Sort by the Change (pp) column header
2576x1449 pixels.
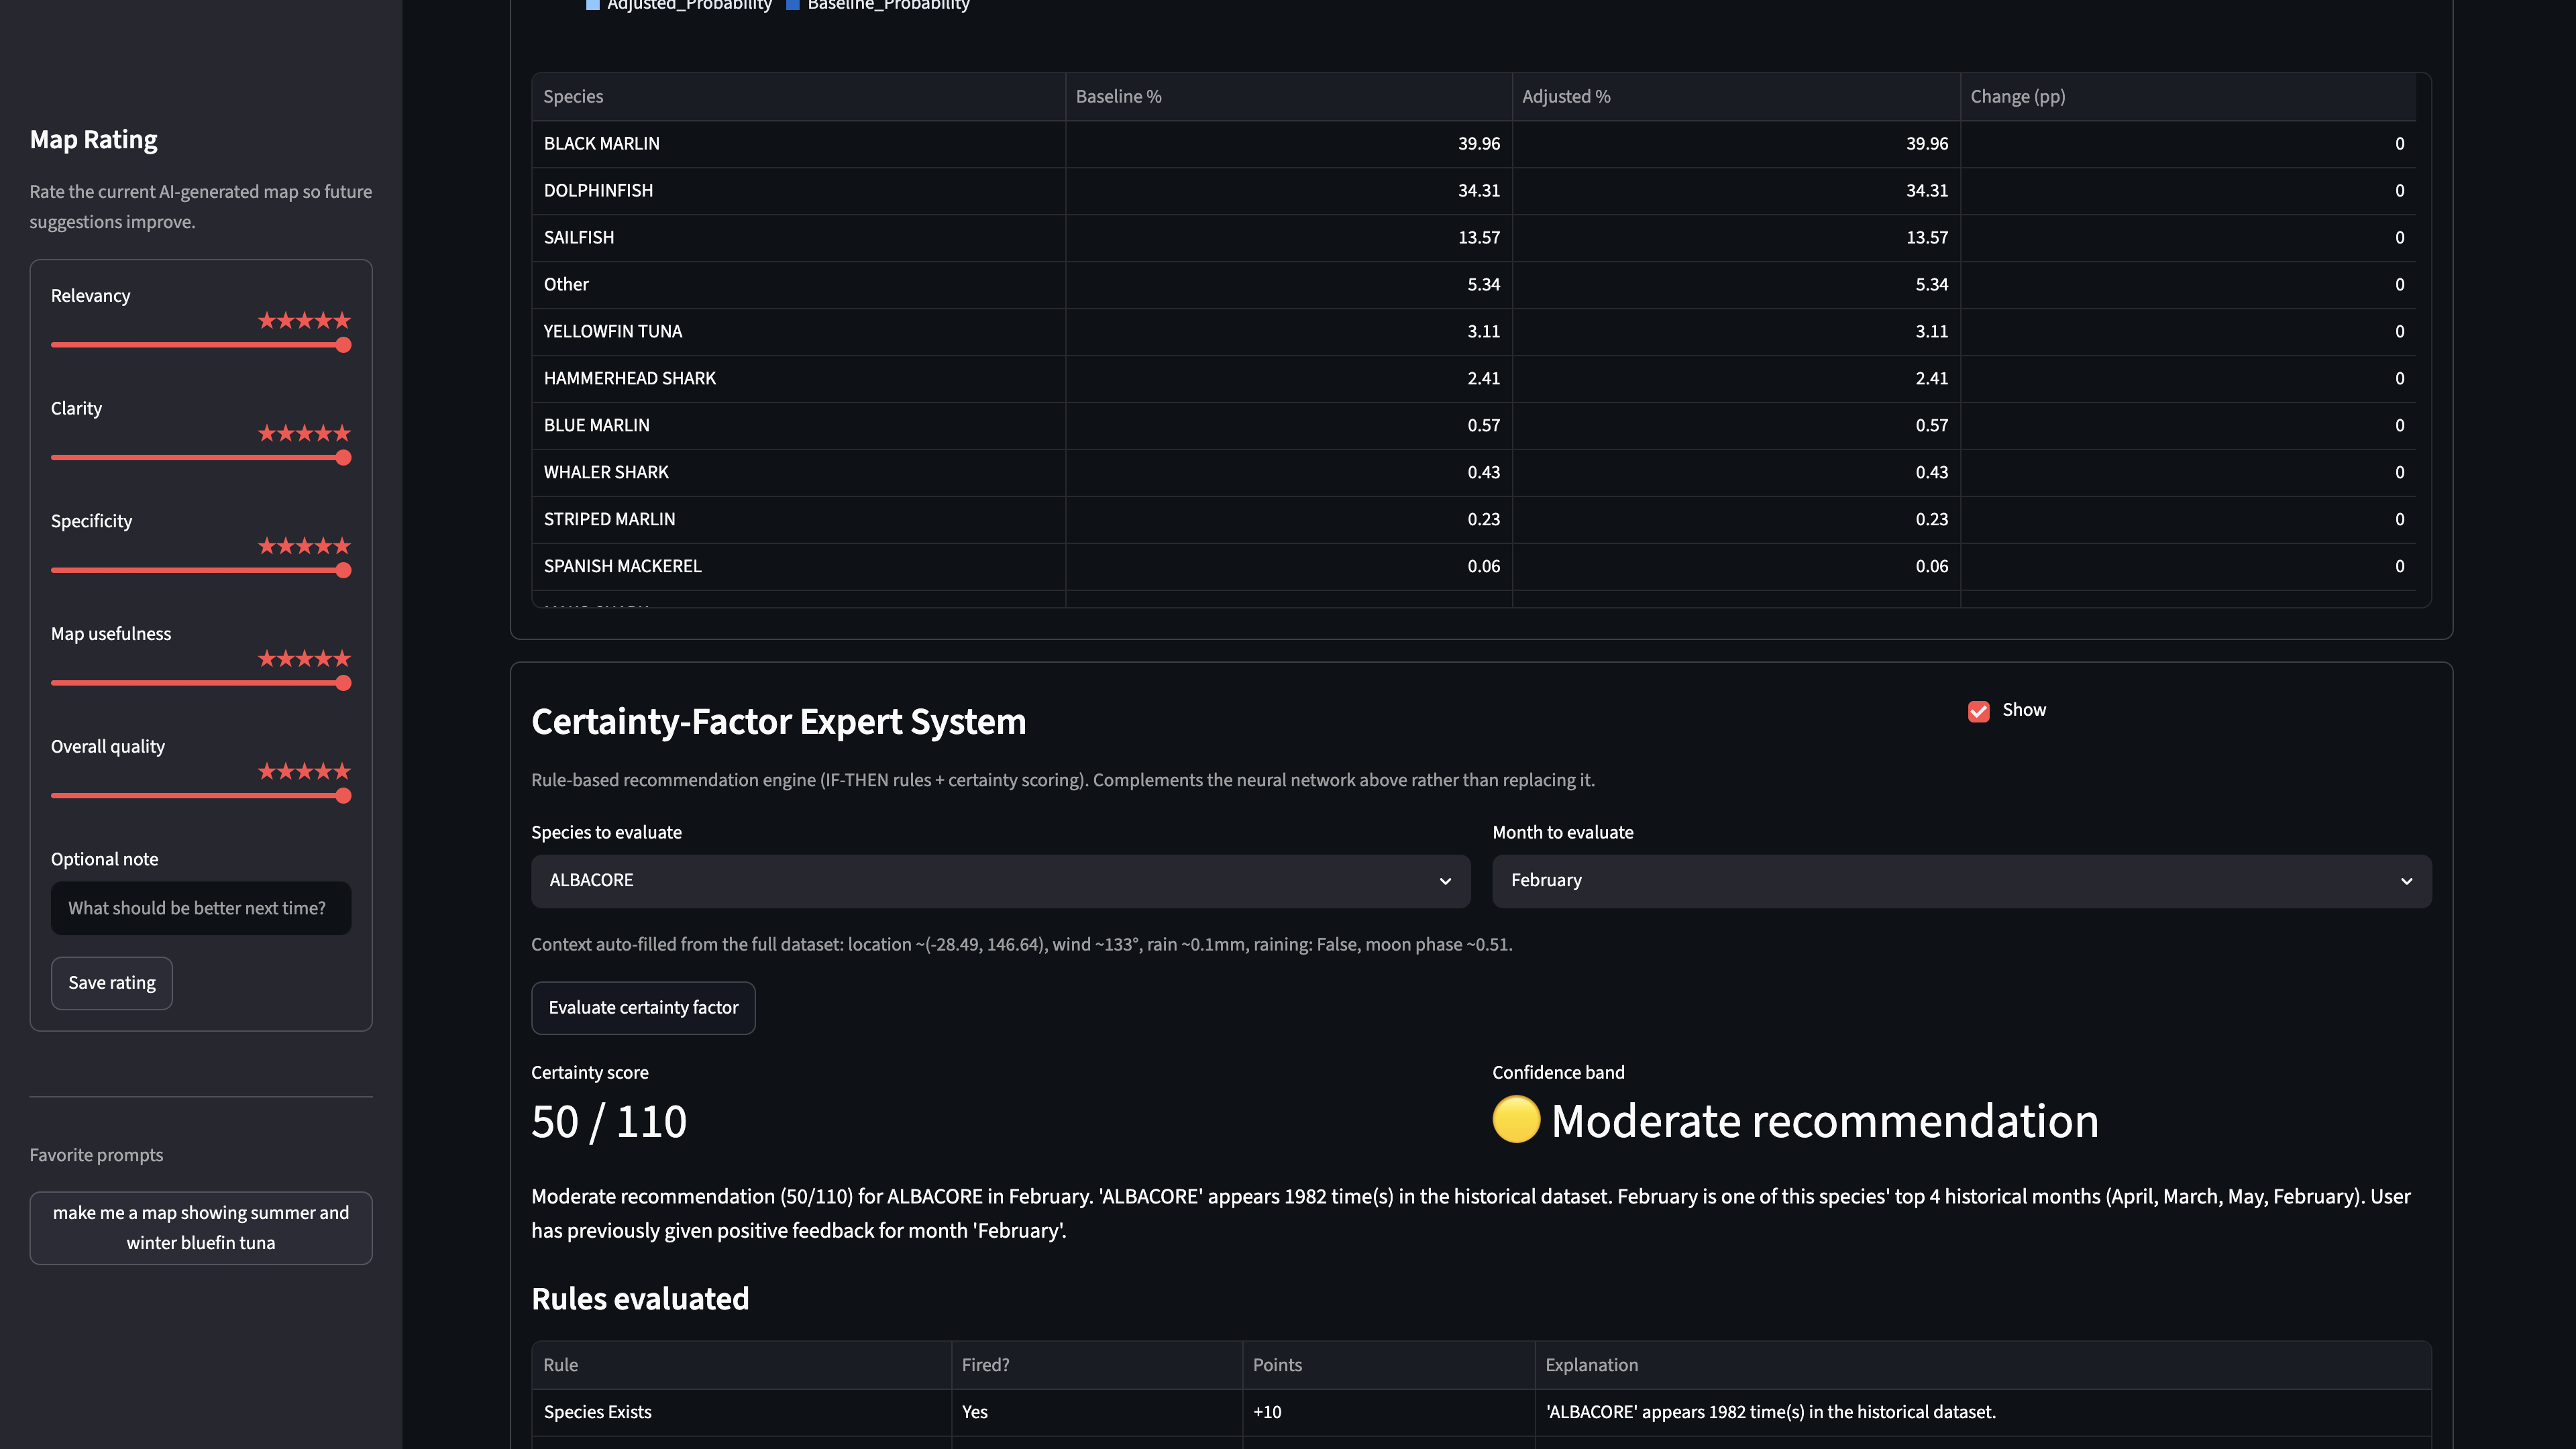pos(2188,97)
